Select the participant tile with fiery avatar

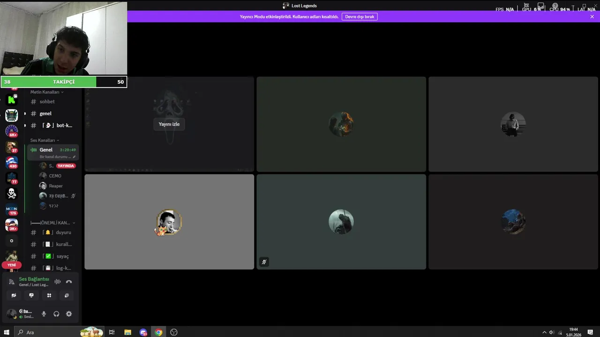pyautogui.click(x=341, y=124)
